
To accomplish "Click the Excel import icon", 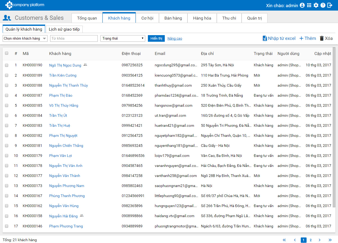I will [265, 38].
